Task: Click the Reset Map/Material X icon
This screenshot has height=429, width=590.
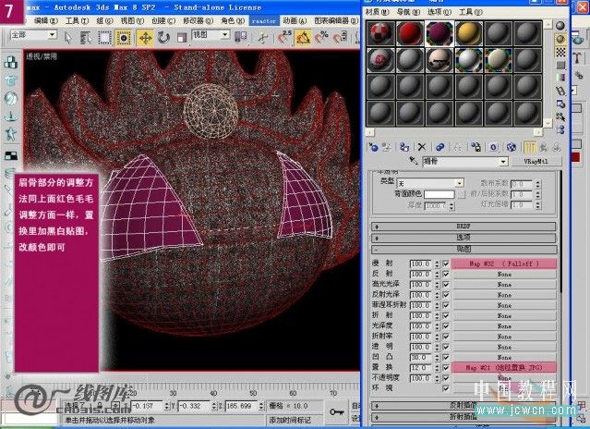Action: (x=422, y=147)
